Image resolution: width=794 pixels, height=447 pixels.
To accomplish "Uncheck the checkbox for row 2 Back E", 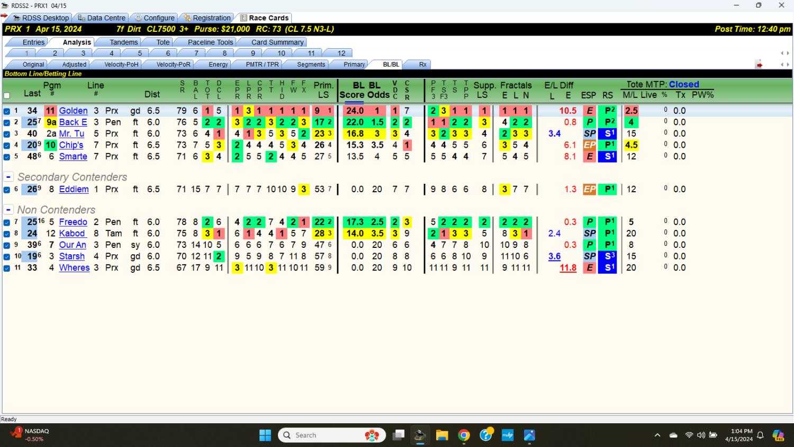I will pos(7,122).
